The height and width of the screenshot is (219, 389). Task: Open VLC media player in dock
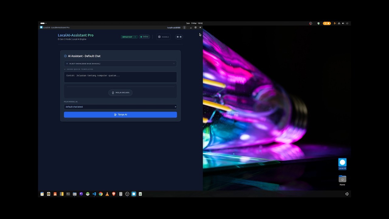107,194
